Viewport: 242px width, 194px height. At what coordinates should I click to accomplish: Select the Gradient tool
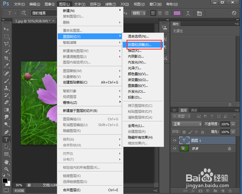[x=6, y=110]
